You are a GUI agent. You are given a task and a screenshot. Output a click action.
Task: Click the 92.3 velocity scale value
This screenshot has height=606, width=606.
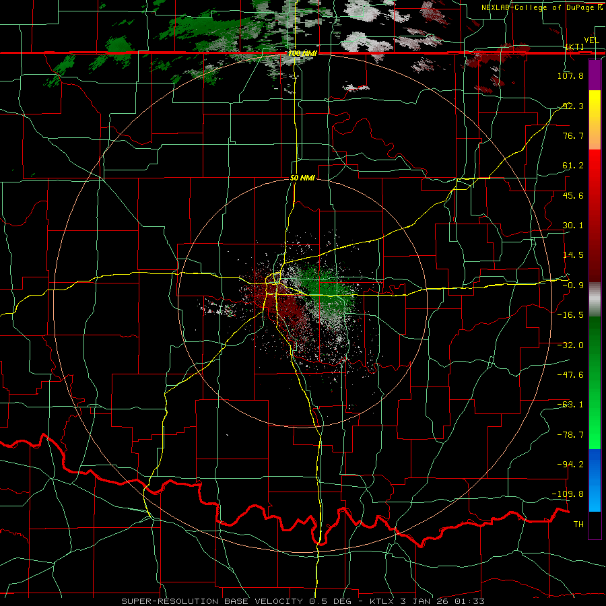point(572,106)
